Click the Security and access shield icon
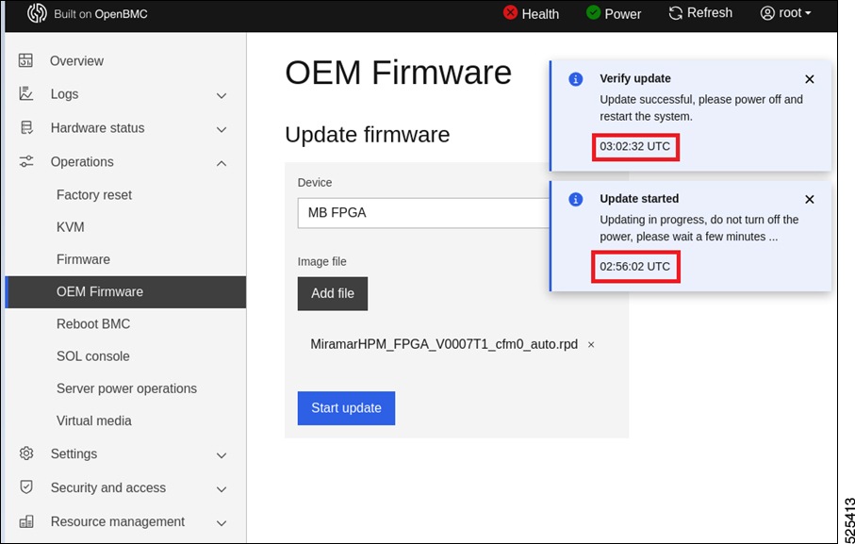Viewport: 855px width, 544px height. [26, 487]
